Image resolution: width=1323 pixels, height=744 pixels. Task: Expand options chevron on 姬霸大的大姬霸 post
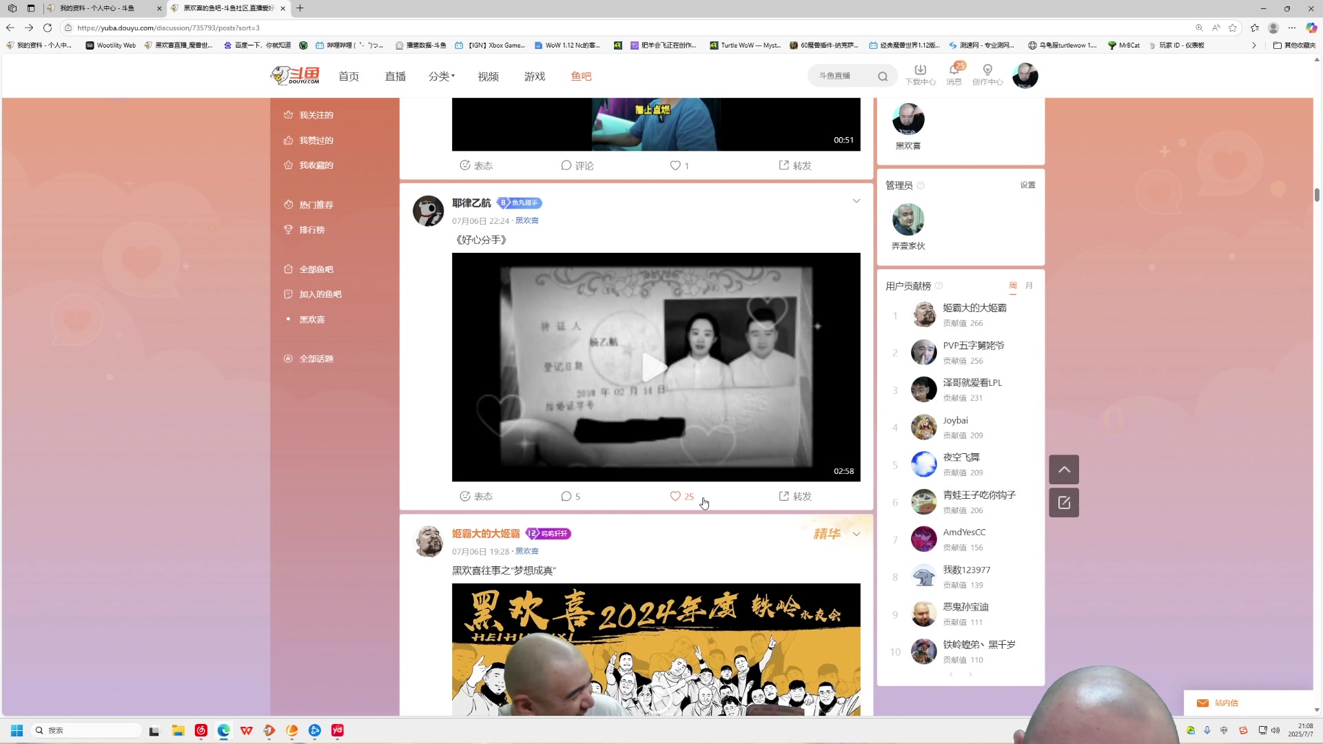click(857, 534)
